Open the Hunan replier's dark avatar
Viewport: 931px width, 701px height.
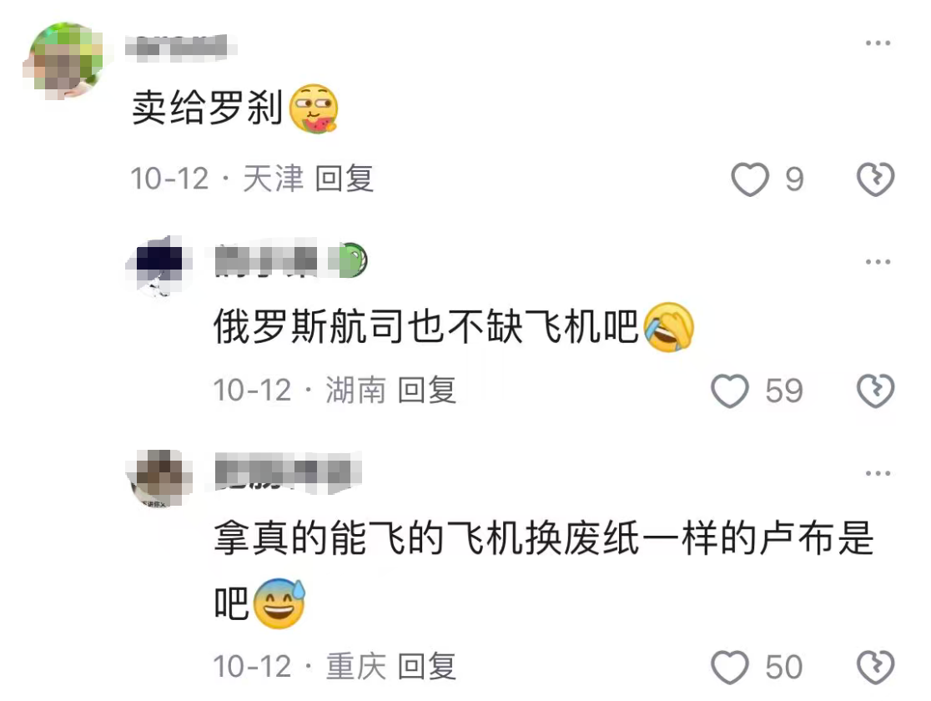(159, 265)
